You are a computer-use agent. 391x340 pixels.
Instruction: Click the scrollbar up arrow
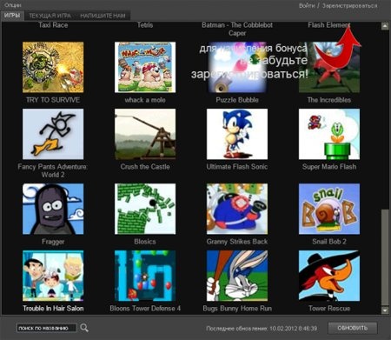(385, 26)
